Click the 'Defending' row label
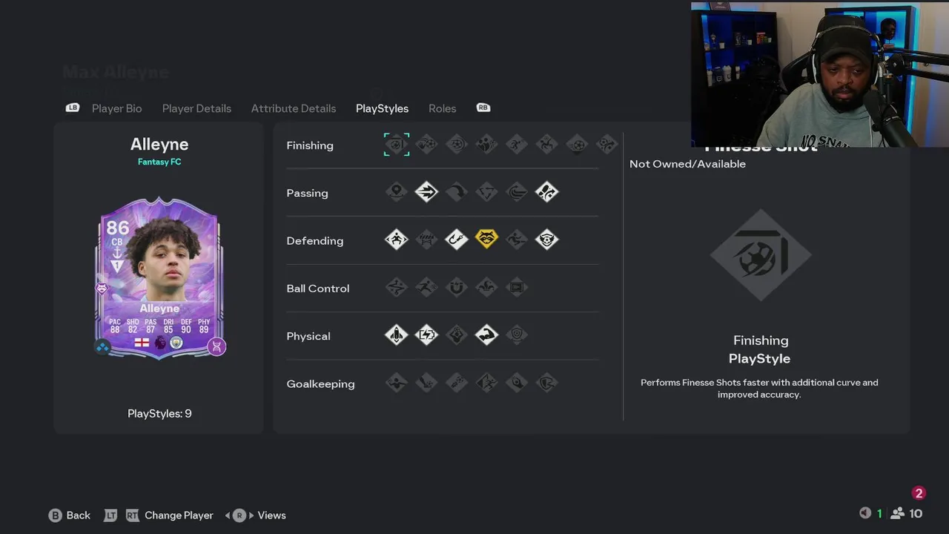 tap(314, 241)
